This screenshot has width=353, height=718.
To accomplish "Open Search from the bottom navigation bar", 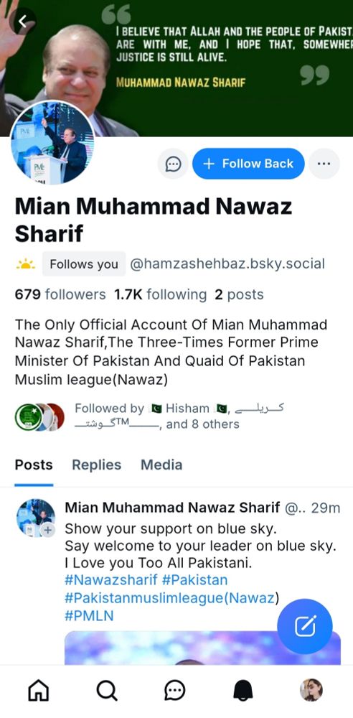I will [x=107, y=689].
